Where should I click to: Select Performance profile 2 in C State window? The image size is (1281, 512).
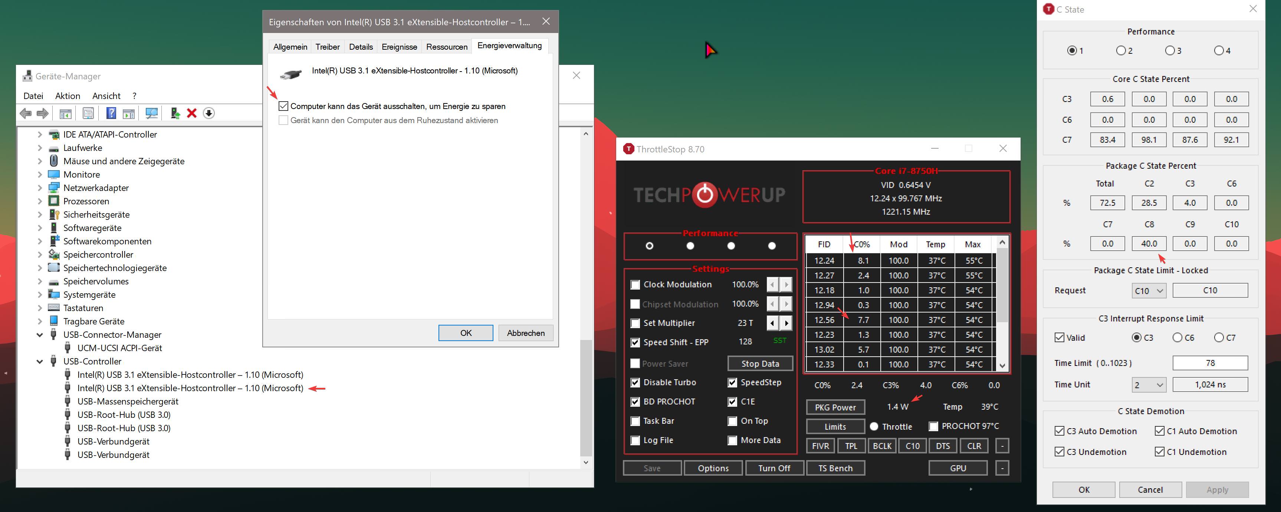(x=1121, y=51)
